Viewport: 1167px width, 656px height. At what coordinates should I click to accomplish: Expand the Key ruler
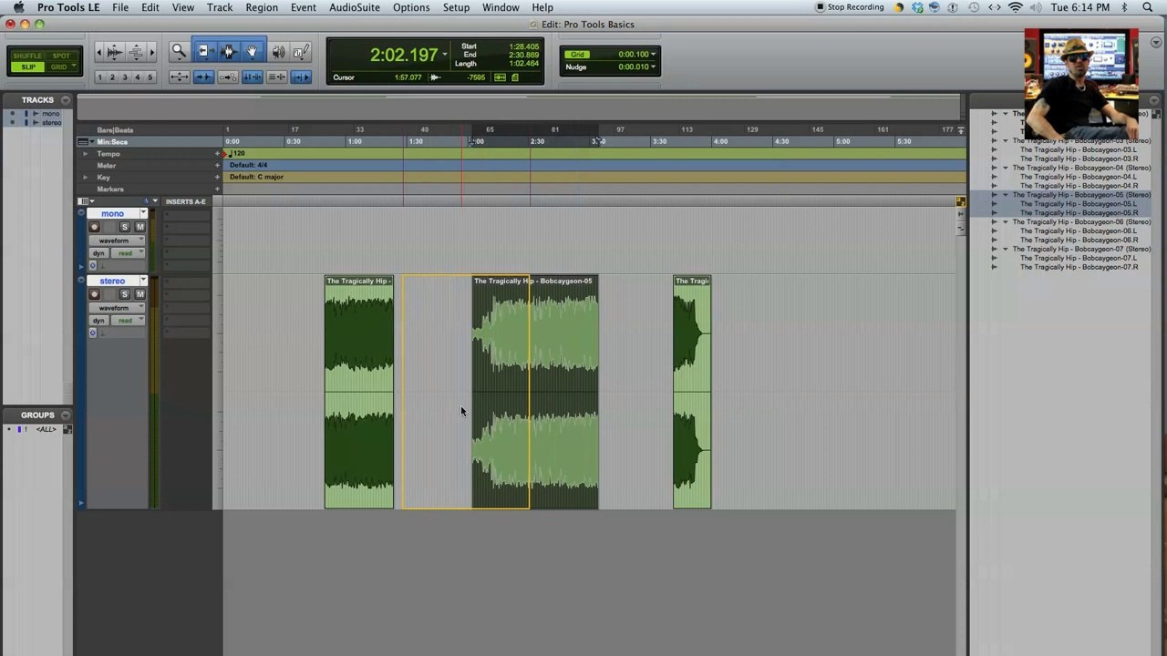(85, 177)
